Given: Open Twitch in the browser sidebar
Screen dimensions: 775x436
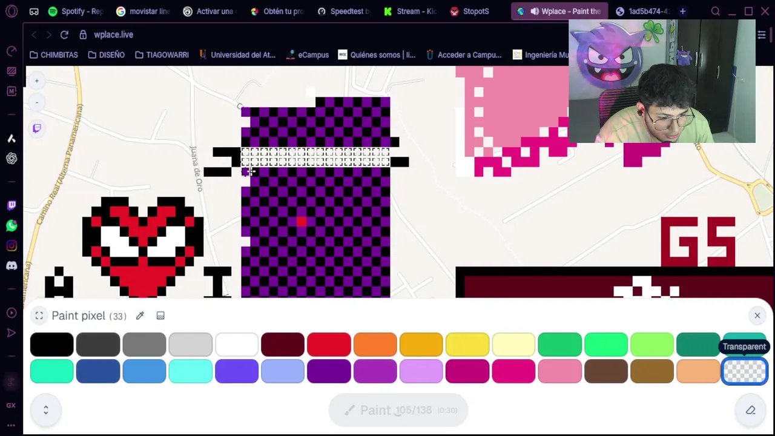Looking at the screenshot, I should pyautogui.click(x=12, y=205).
